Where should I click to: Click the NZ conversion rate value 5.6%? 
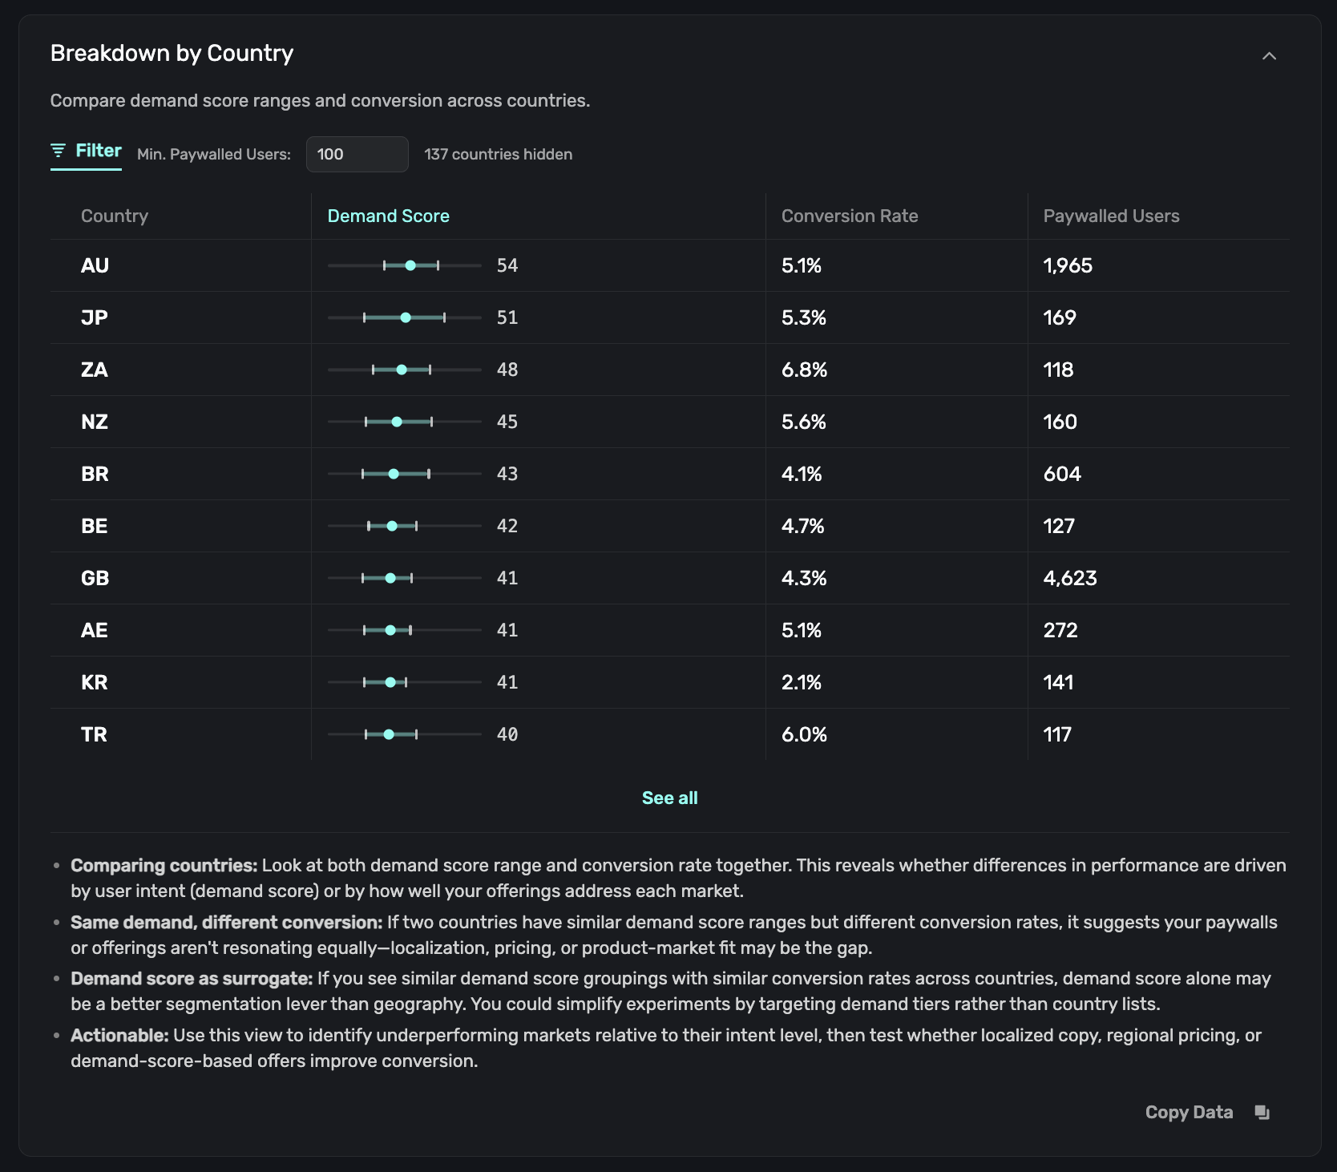point(803,422)
